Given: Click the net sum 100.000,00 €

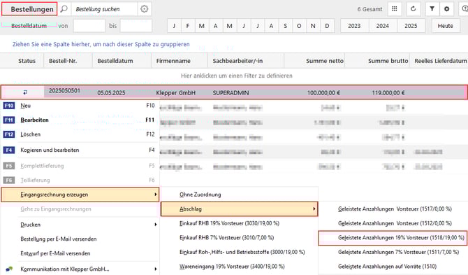Looking at the screenshot, I should coord(323,92).
